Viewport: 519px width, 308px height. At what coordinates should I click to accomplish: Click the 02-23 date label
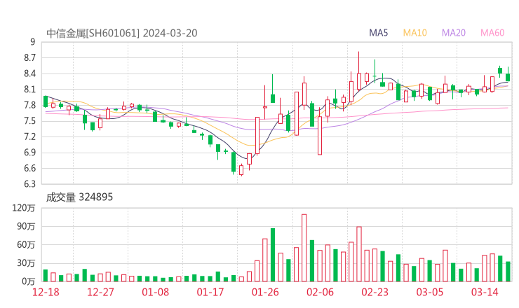tap(375, 293)
